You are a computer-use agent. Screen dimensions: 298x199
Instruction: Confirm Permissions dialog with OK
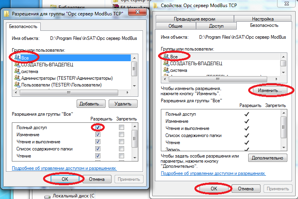(x=65, y=179)
